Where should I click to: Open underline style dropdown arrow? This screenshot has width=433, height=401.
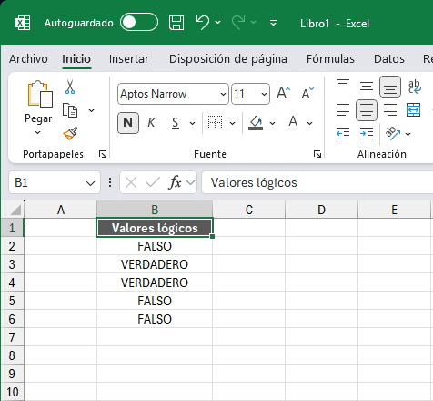click(x=192, y=123)
